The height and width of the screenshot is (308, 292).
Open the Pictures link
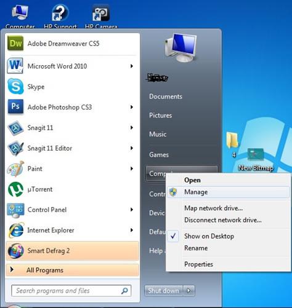[160, 116]
